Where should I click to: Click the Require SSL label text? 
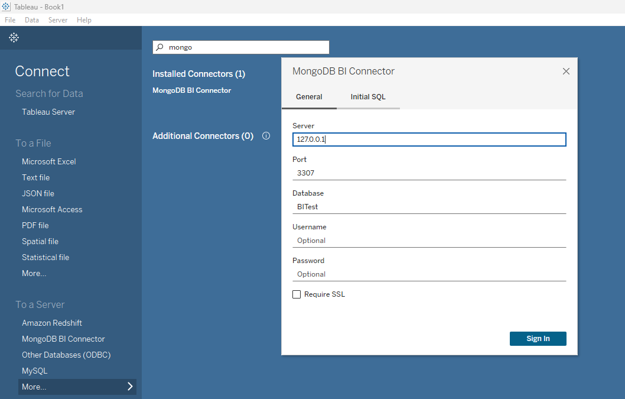[x=324, y=294]
